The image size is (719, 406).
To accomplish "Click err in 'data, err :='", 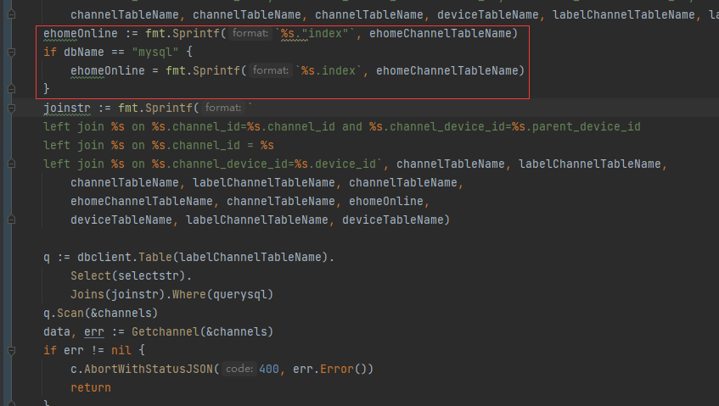I will point(94,332).
